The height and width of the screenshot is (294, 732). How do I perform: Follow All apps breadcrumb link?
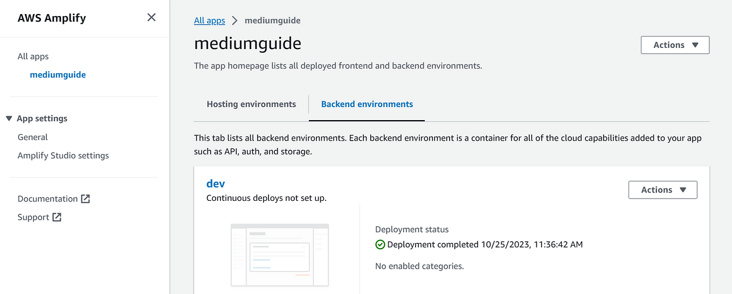(210, 20)
